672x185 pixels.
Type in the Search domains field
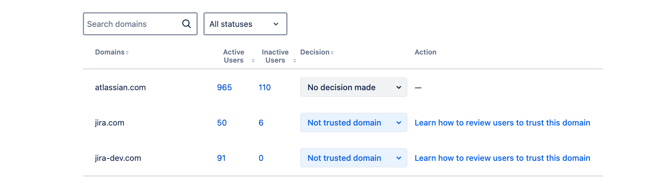click(x=131, y=24)
